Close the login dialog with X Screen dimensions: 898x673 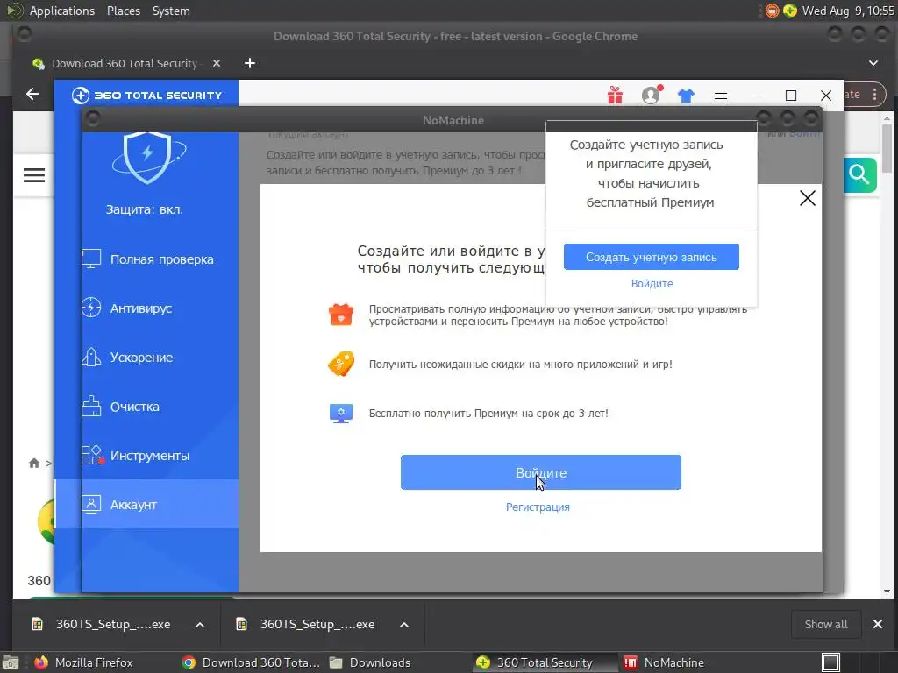(x=808, y=198)
